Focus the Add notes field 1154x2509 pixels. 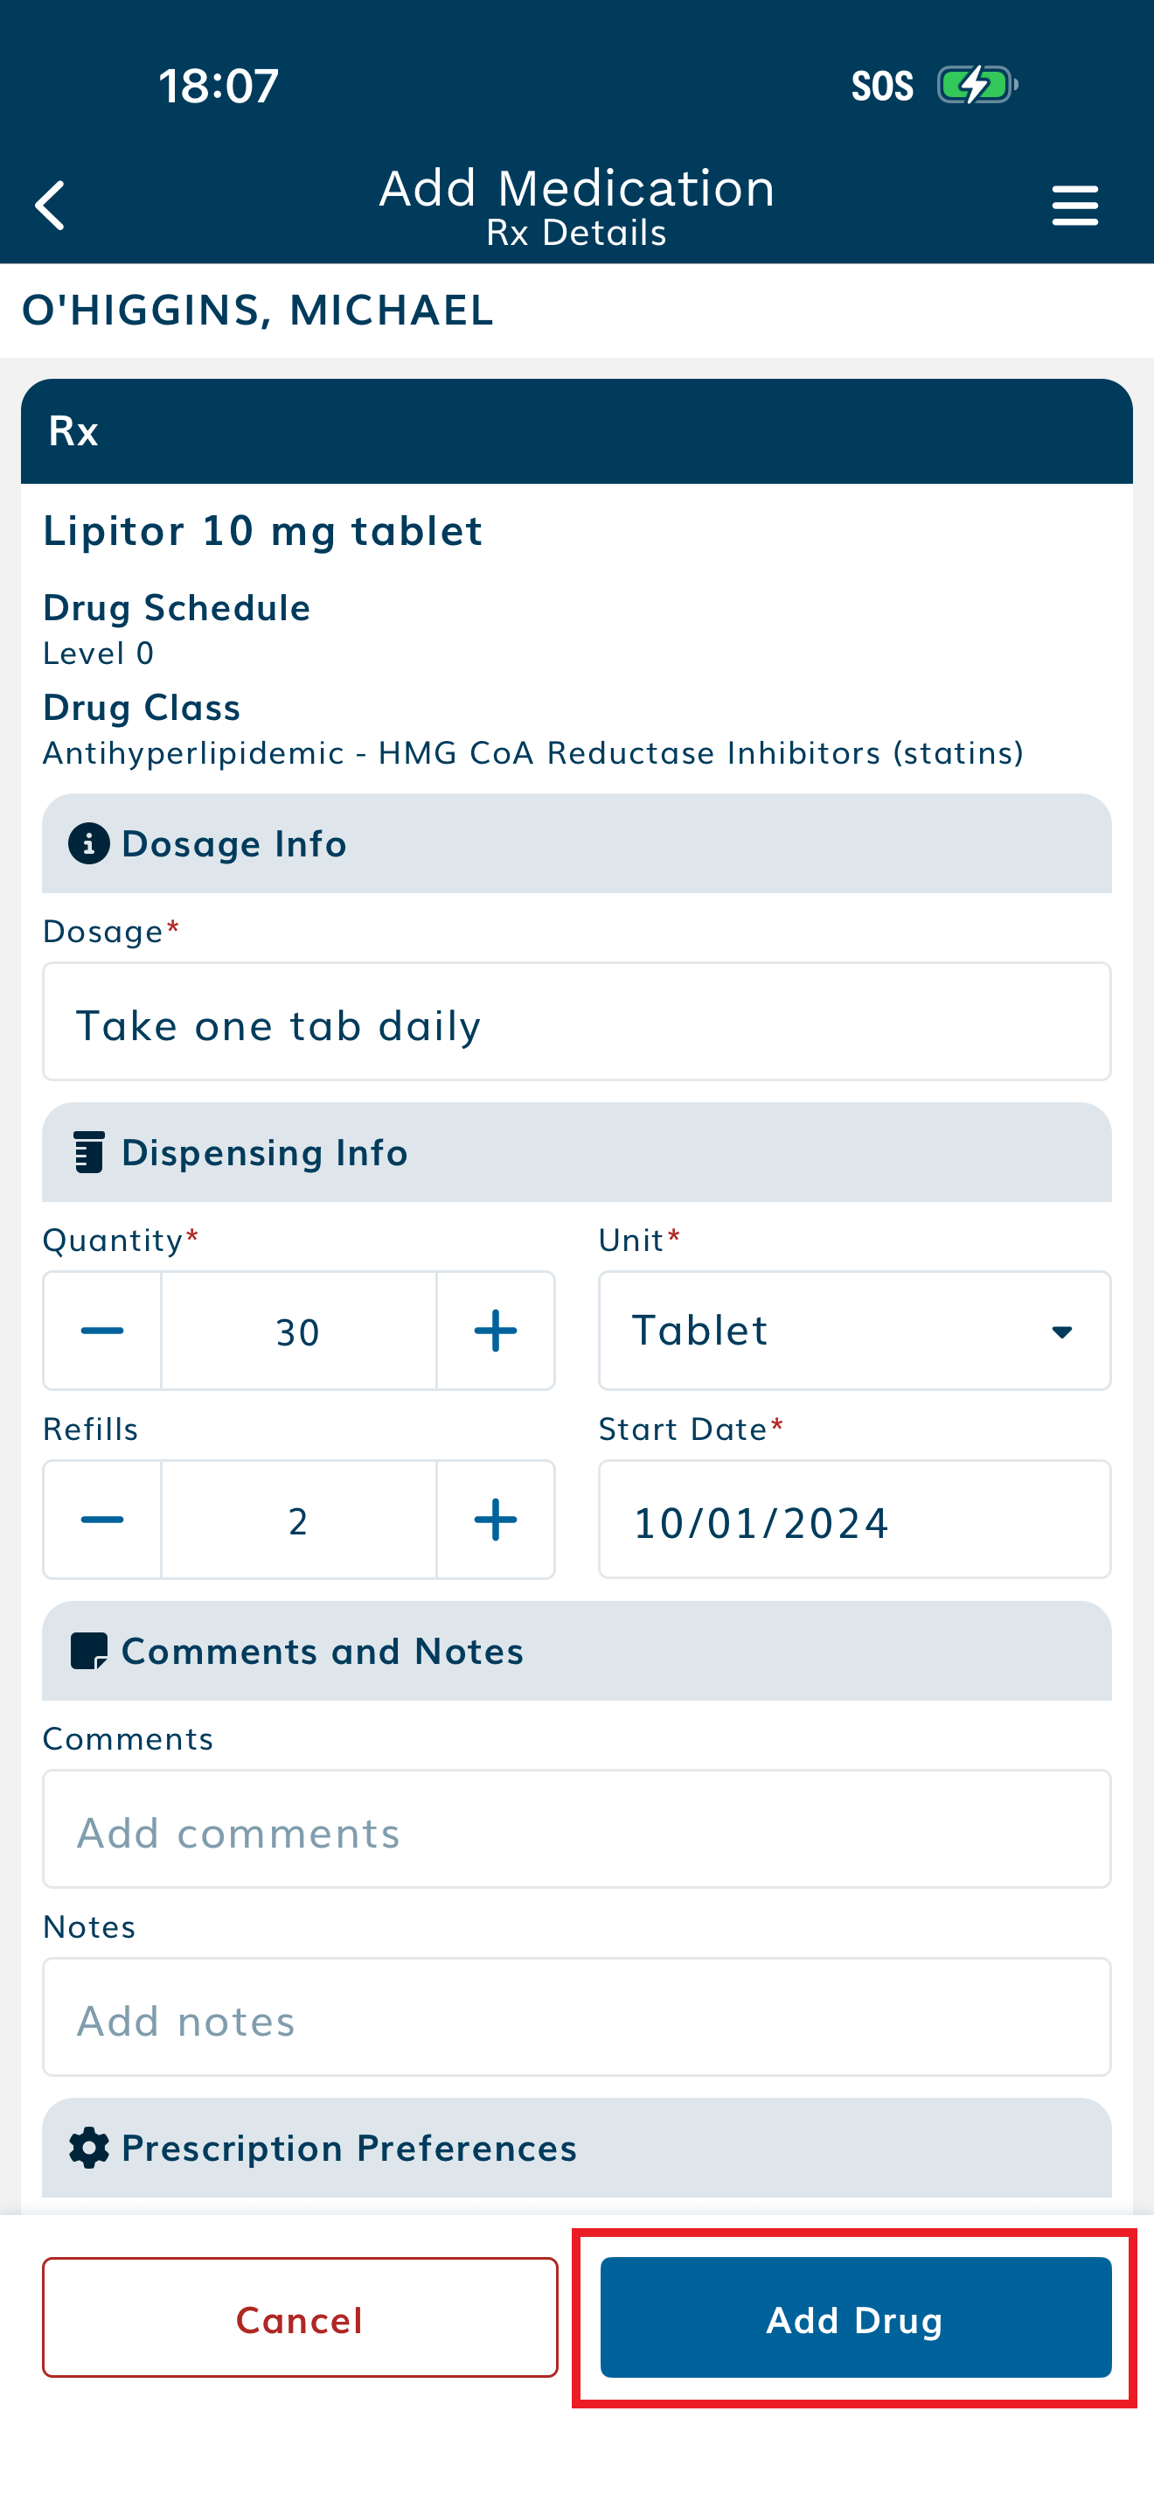tap(576, 2017)
